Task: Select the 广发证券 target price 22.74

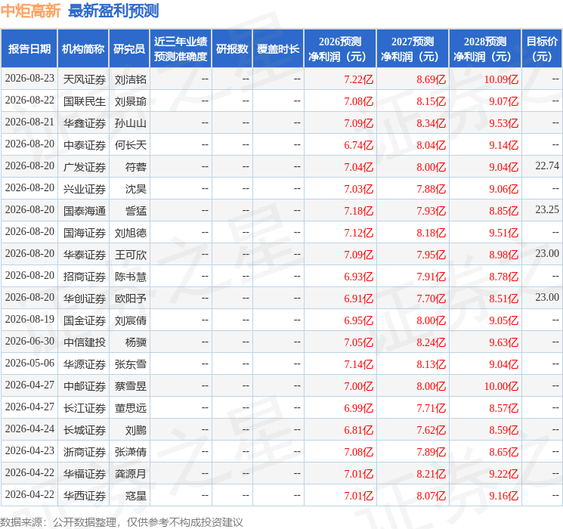Action: tap(547, 166)
